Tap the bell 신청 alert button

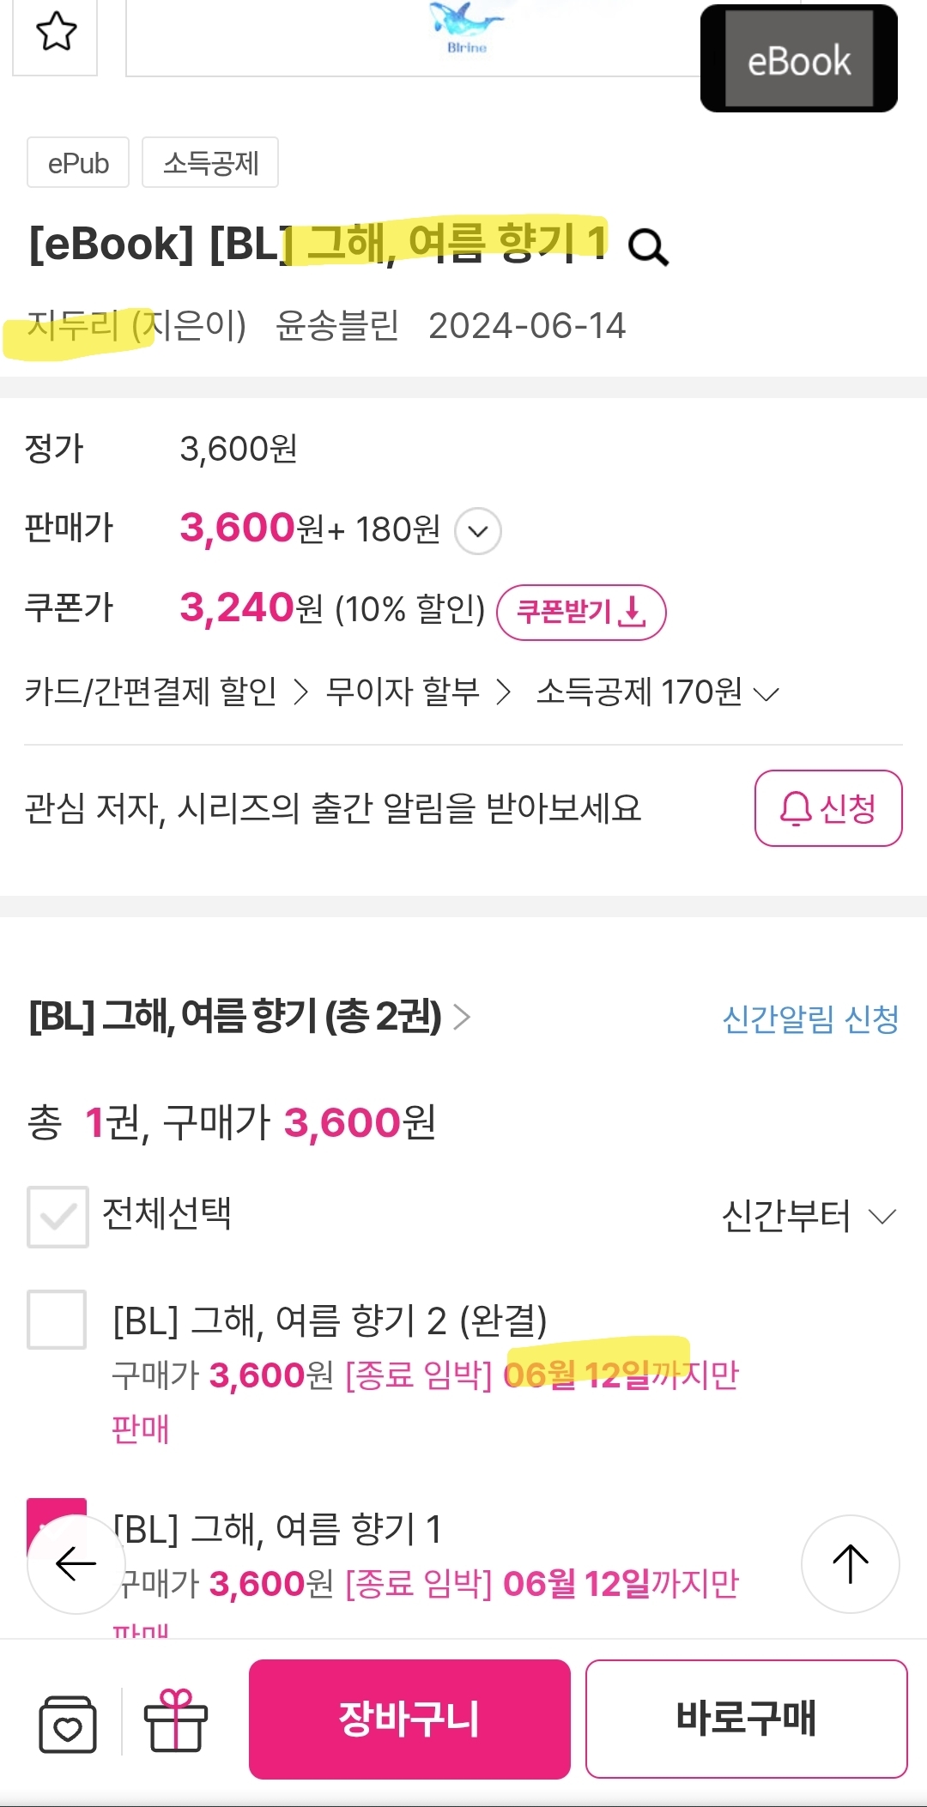tap(827, 808)
